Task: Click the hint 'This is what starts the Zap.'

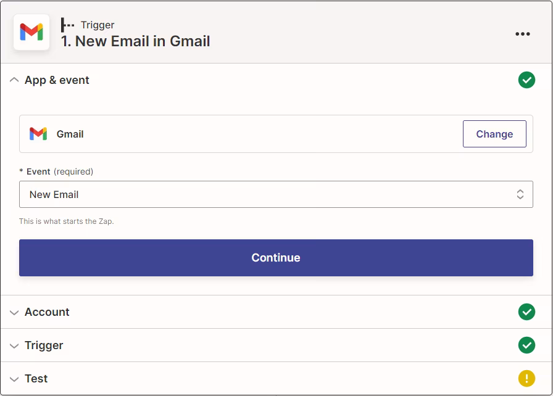Action: pyautogui.click(x=66, y=221)
